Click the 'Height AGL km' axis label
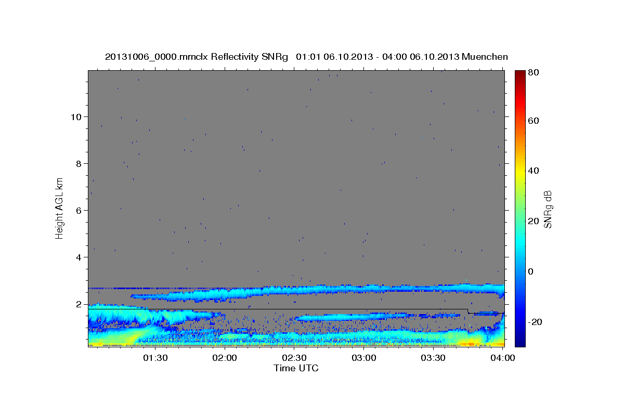This screenshot has height=416, width=624. point(60,209)
